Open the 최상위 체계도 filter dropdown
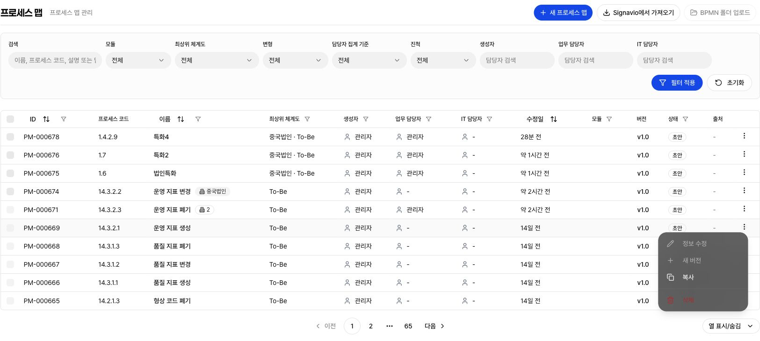This screenshot has width=760, height=341. [217, 60]
